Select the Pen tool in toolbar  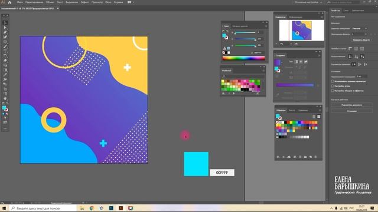pyautogui.click(x=5, y=32)
